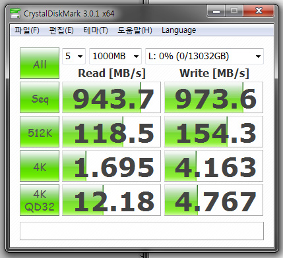Click the 4K QD32 read result 12.18
This screenshot has width=283, height=258.
click(111, 200)
